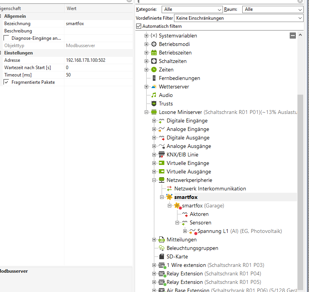309x292 pixels.
Task: Click the Digitale Eingänge icon
Action: pyautogui.click(x=162, y=121)
